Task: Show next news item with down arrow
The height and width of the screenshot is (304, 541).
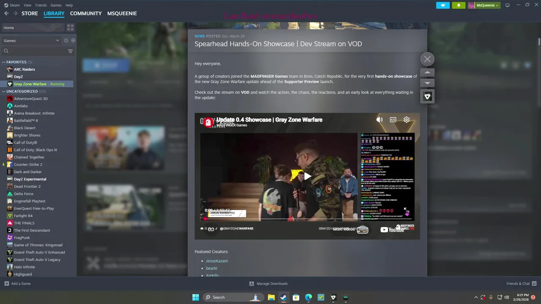Action: (x=427, y=83)
